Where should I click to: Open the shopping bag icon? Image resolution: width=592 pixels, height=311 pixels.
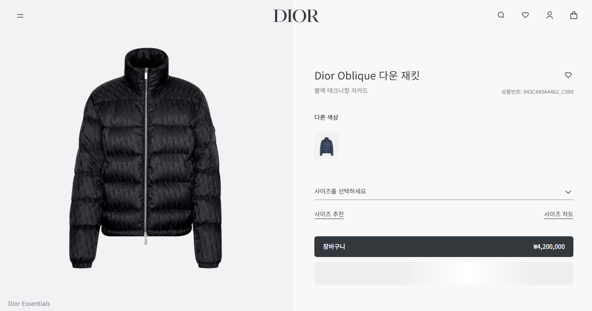[x=573, y=15]
